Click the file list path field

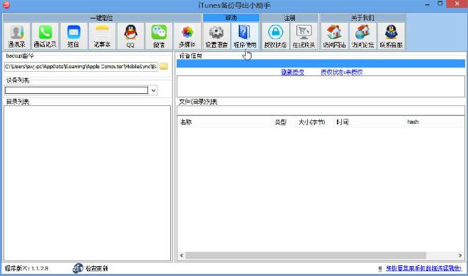pos(321,110)
